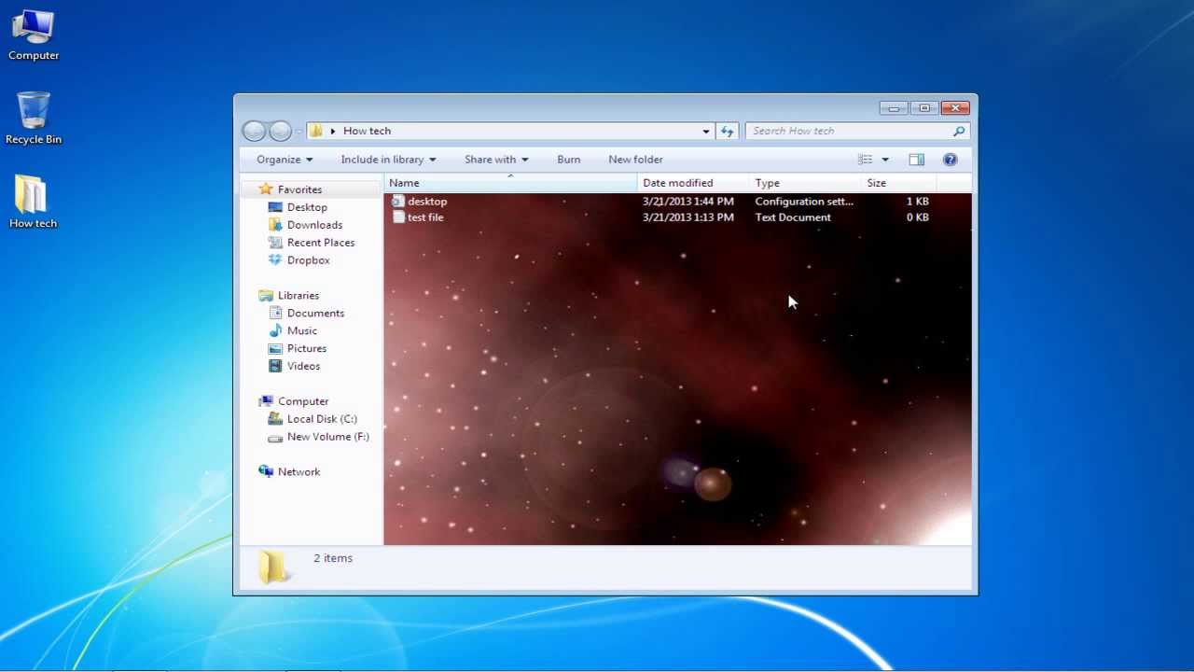Click the Local Disk (C:) drive icon
The width and height of the screenshot is (1194, 672).
(275, 419)
